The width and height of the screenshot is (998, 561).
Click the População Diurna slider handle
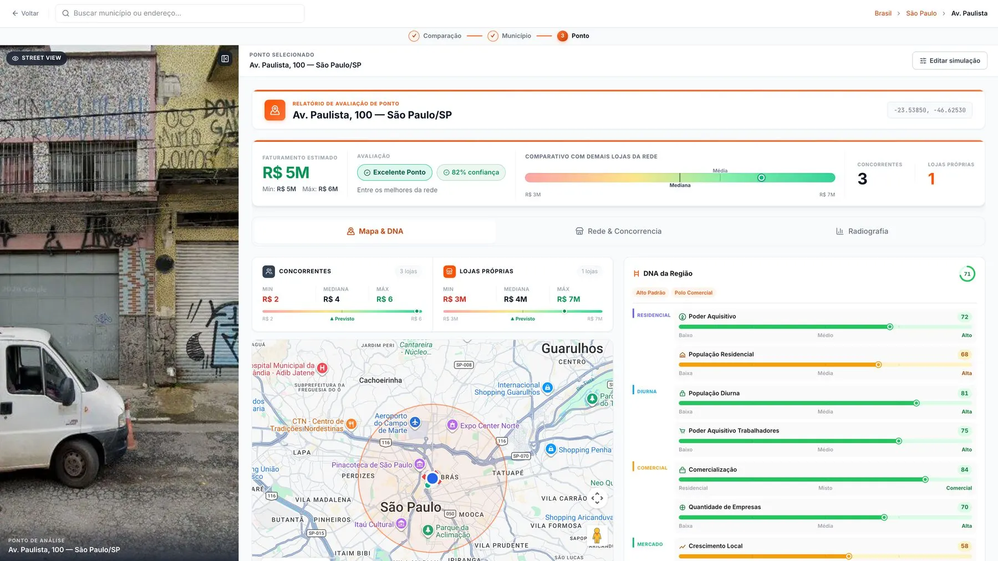(x=916, y=404)
